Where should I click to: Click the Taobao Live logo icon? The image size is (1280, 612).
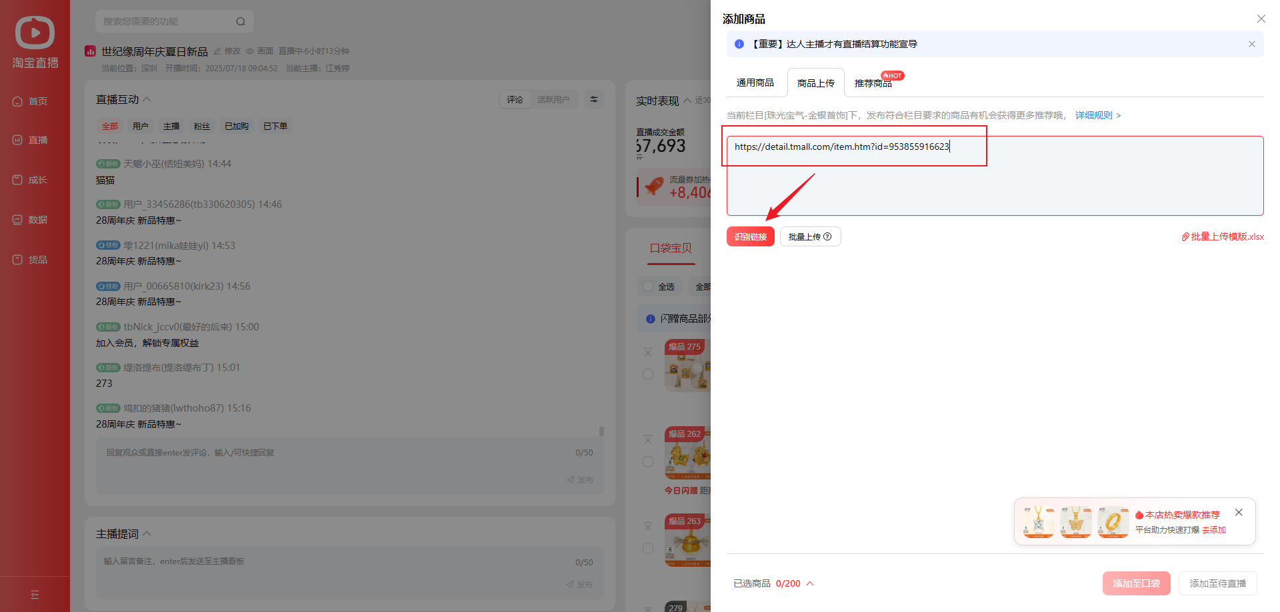[x=35, y=33]
